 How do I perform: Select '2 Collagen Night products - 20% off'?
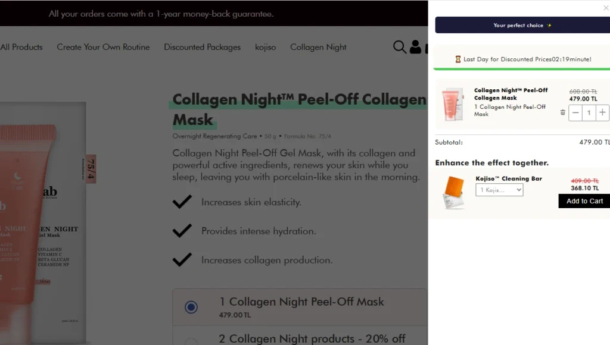191,339
